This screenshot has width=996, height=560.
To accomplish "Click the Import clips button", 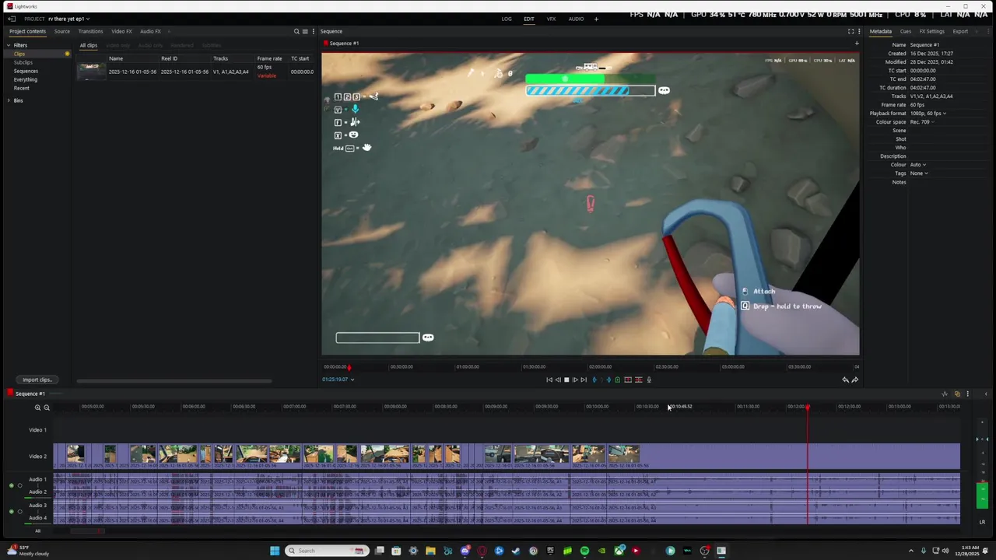I will tap(37, 380).
